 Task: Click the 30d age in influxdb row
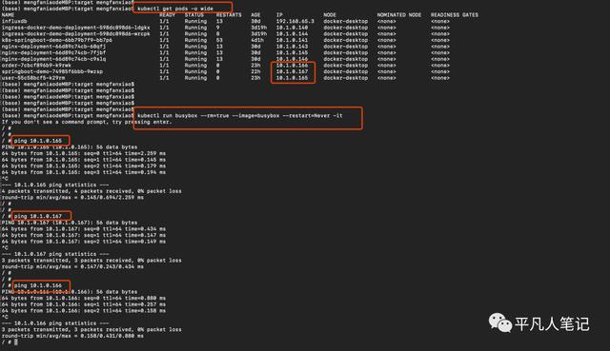click(x=255, y=21)
